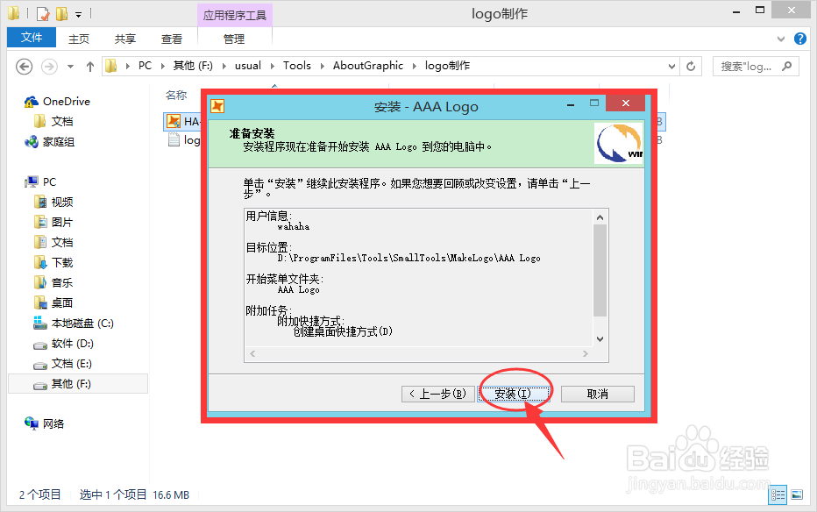Screen dimensions: 817x512
Task: Click Tools in the address breadcrumb
Action: pyautogui.click(x=297, y=66)
